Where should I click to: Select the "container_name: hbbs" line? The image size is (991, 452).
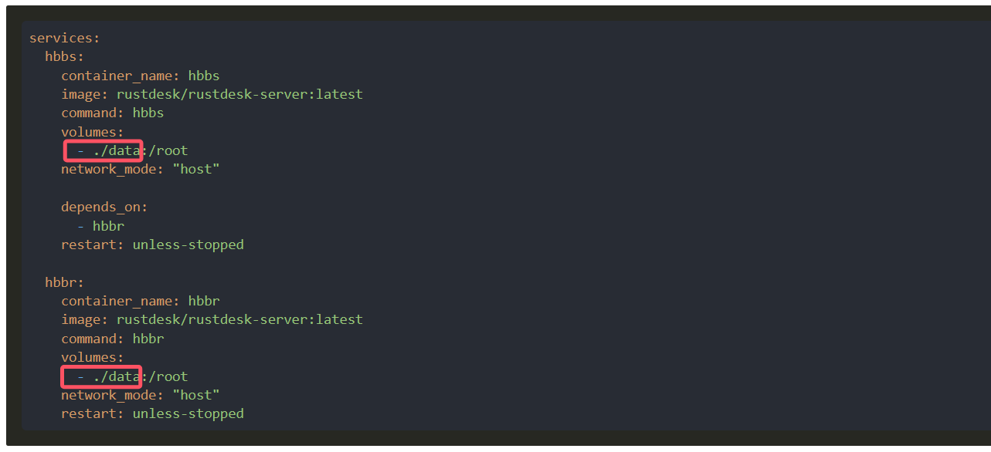[141, 76]
